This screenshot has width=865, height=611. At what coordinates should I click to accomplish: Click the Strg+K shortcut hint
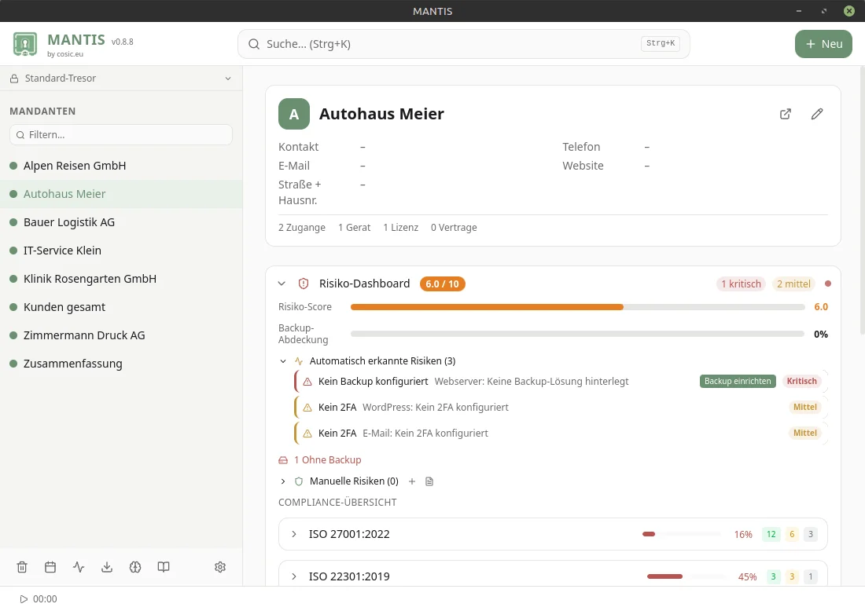(x=661, y=43)
